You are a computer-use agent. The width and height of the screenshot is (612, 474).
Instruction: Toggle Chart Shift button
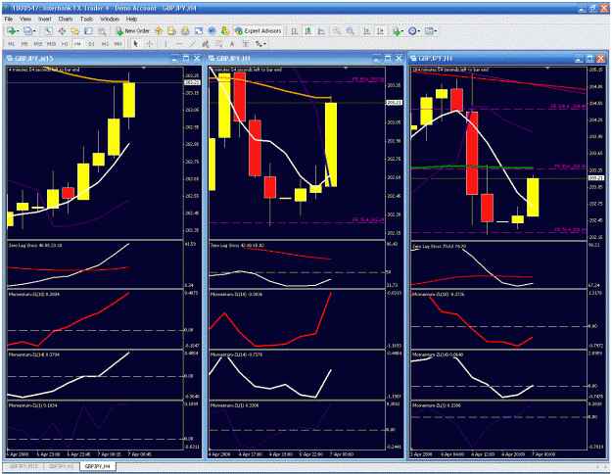[x=380, y=30]
